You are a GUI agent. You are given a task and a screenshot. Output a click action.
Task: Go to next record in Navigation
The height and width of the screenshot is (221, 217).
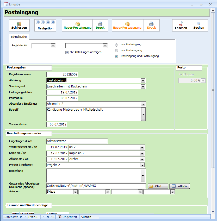point(48,22)
